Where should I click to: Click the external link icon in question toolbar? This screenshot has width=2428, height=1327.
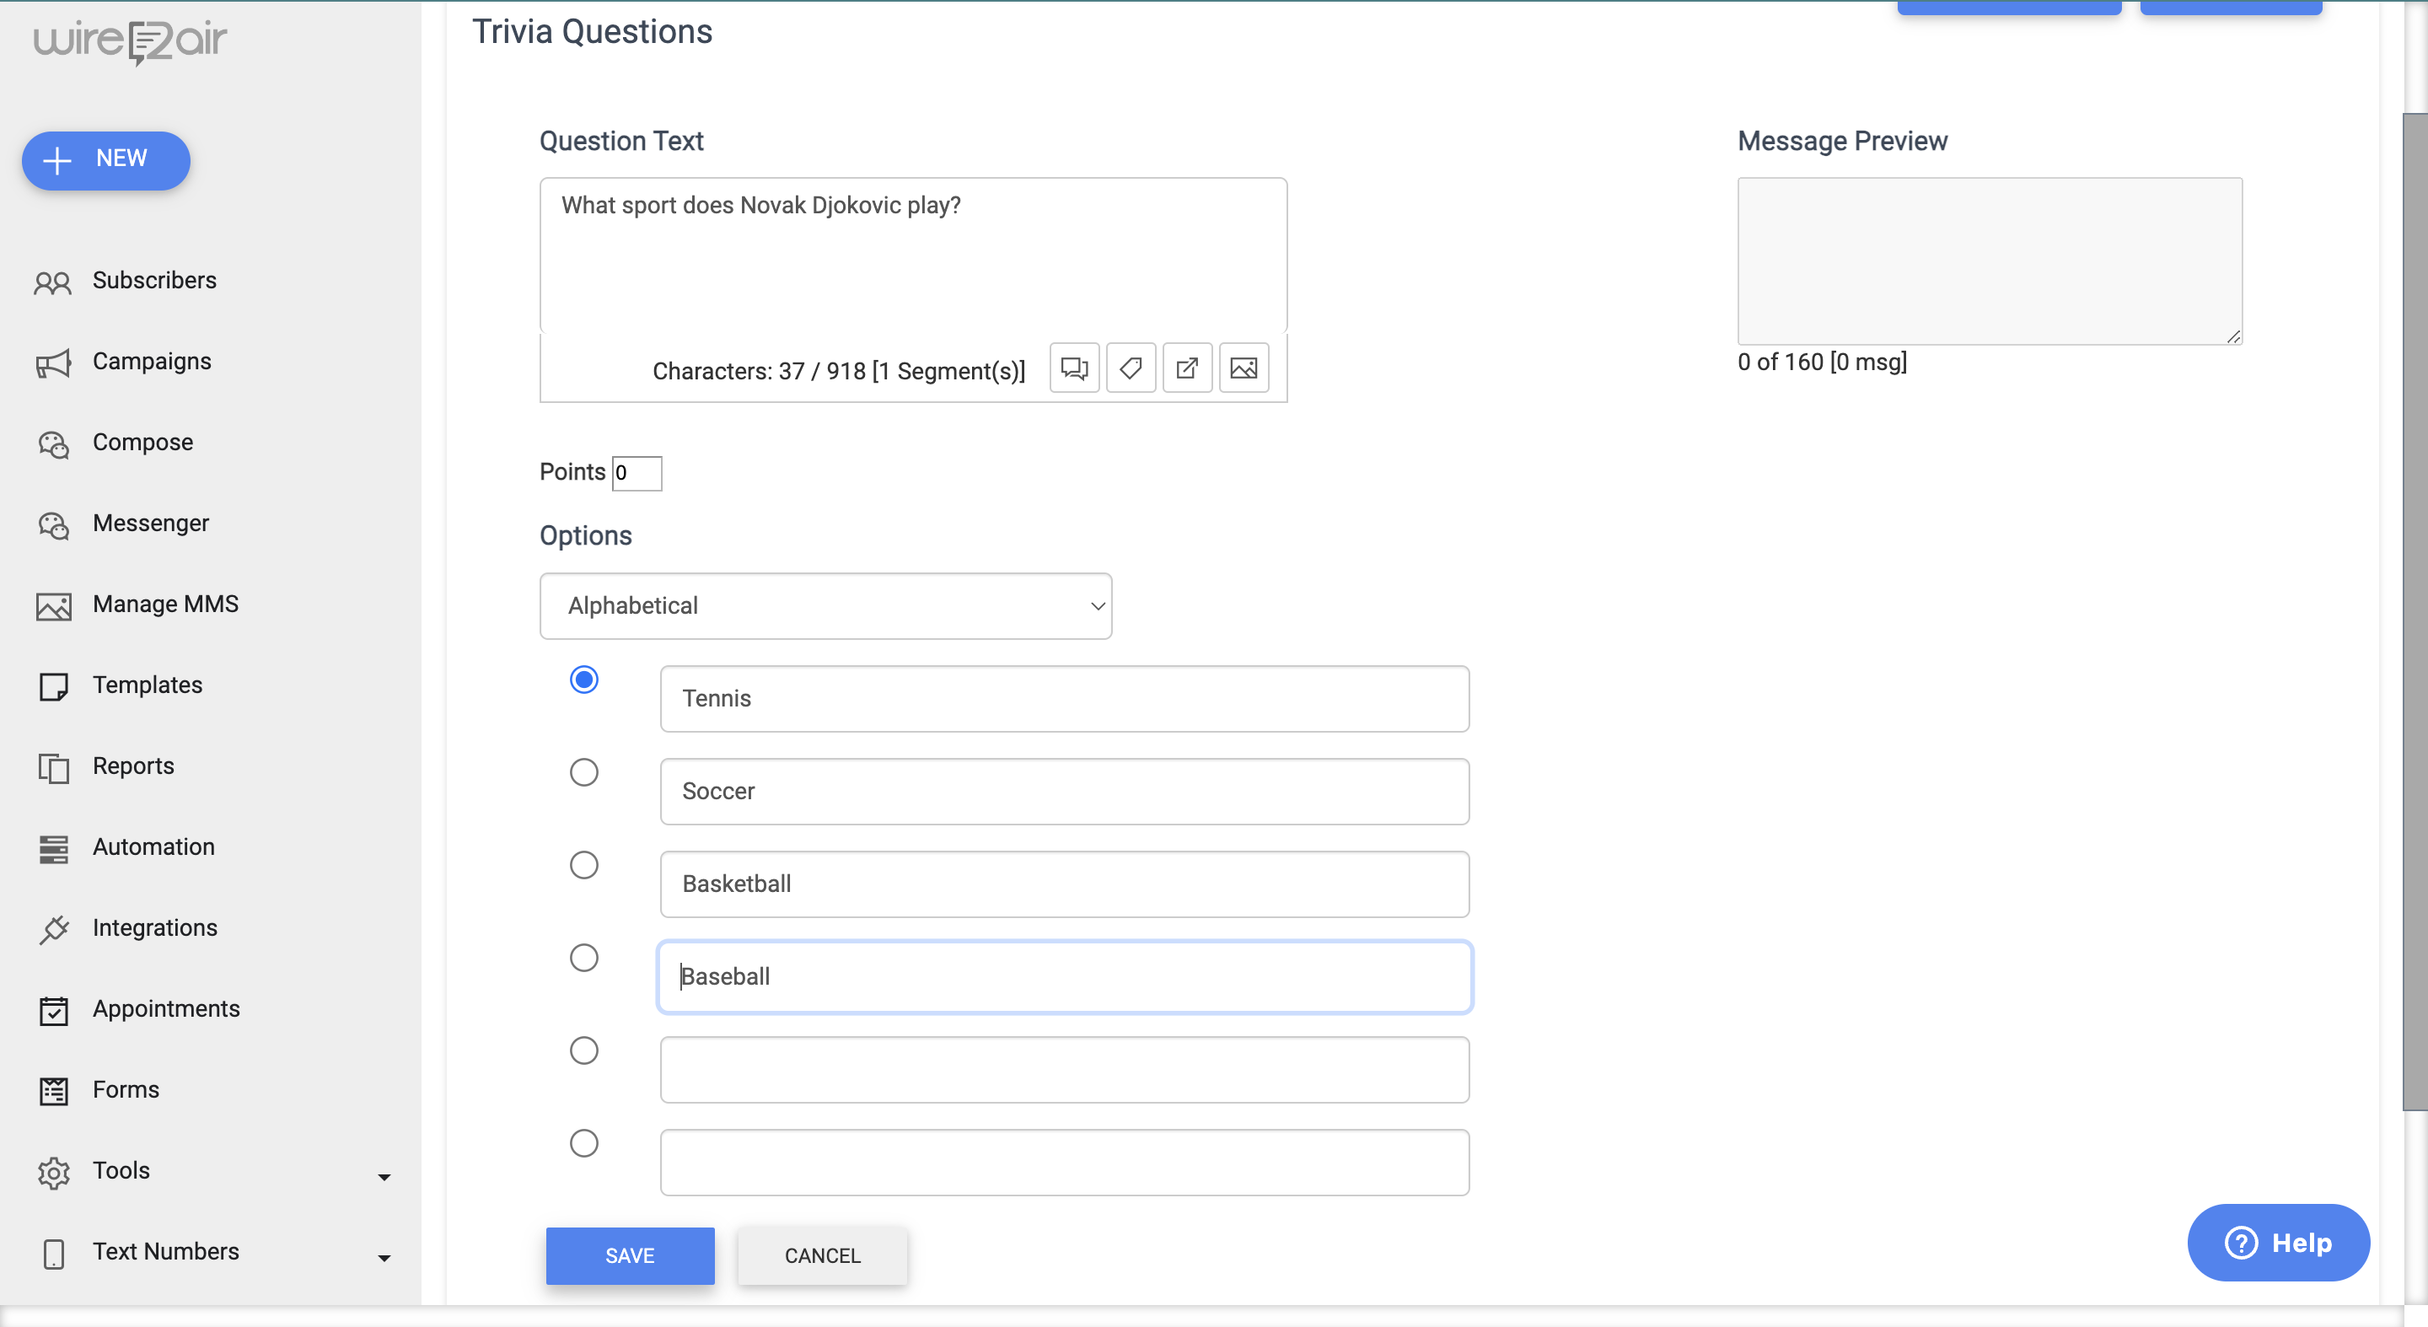point(1187,368)
